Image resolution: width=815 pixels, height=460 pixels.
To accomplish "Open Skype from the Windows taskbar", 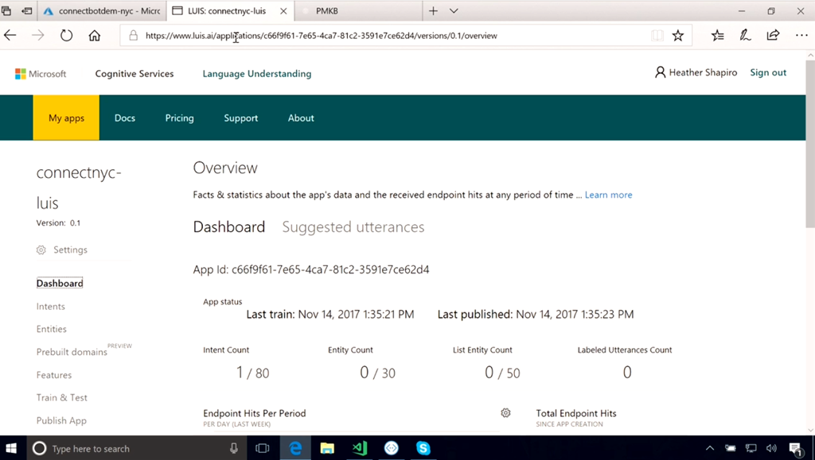I will pos(423,448).
